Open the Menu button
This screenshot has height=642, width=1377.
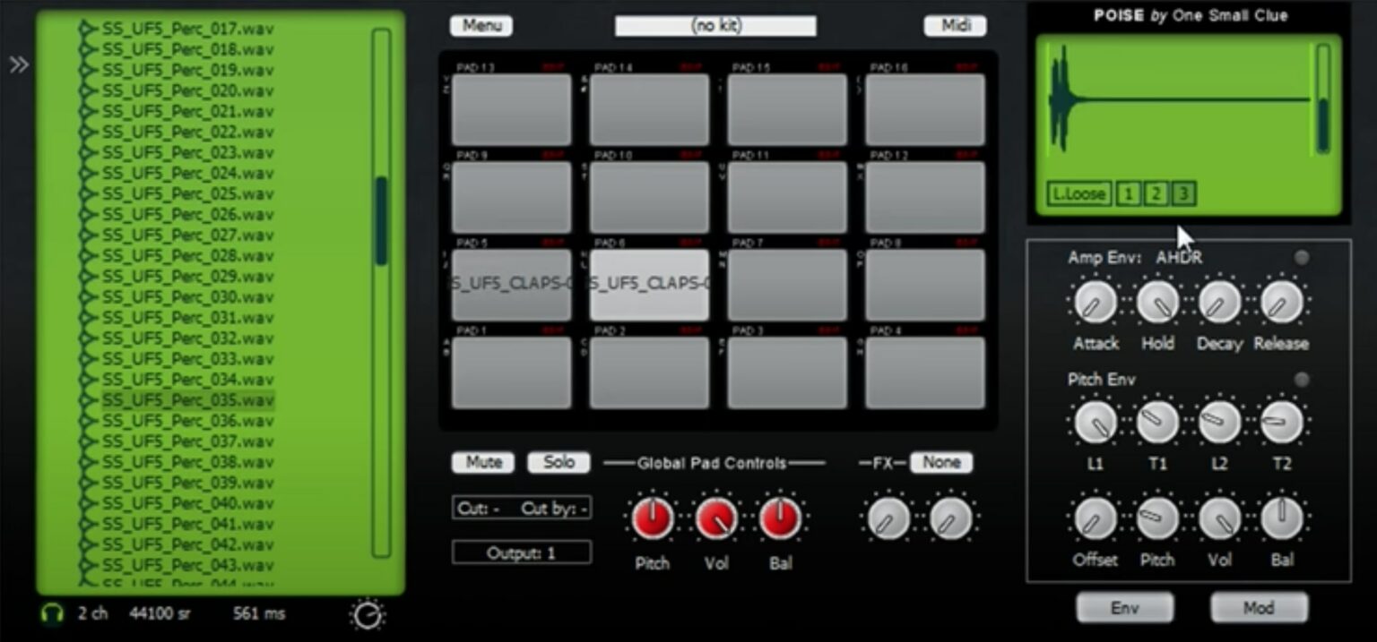tap(481, 26)
